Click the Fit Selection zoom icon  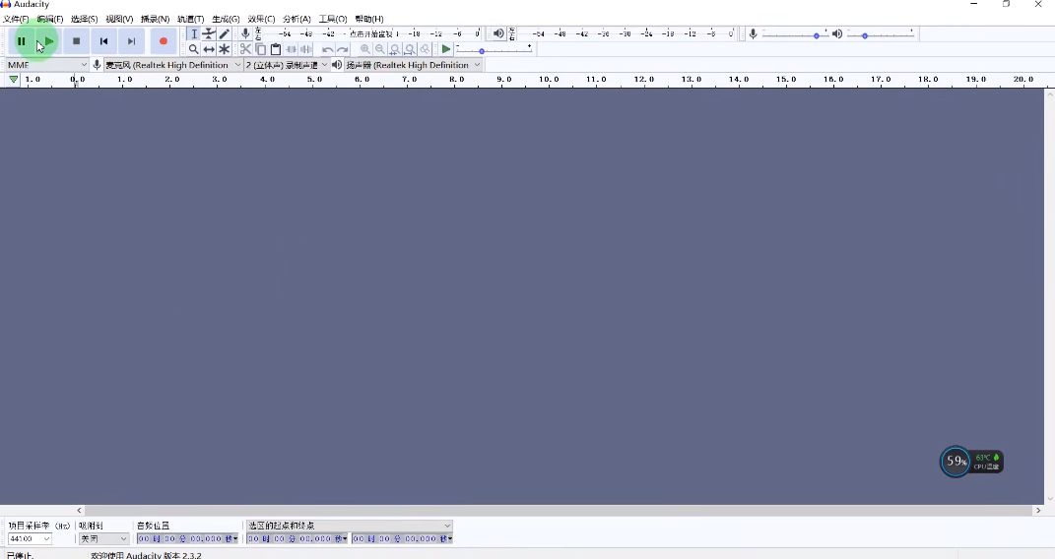point(395,49)
